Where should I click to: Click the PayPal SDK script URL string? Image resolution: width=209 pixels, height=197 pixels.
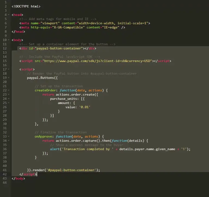(98, 61)
